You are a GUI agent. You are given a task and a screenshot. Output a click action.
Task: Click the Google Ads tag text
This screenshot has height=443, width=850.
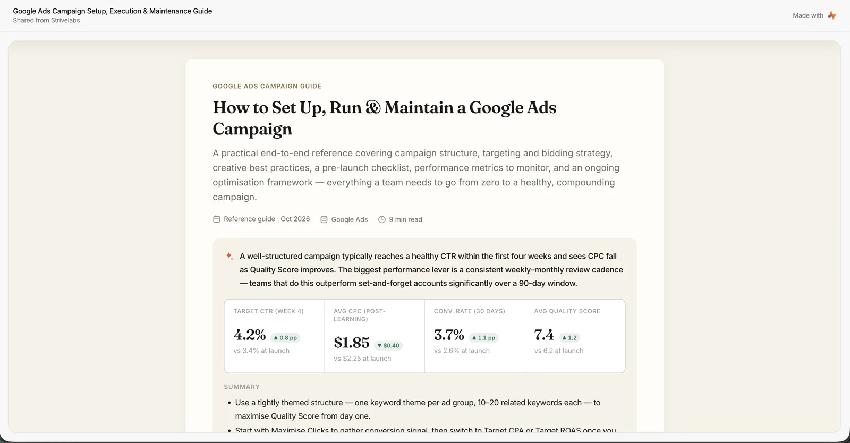[x=350, y=219]
